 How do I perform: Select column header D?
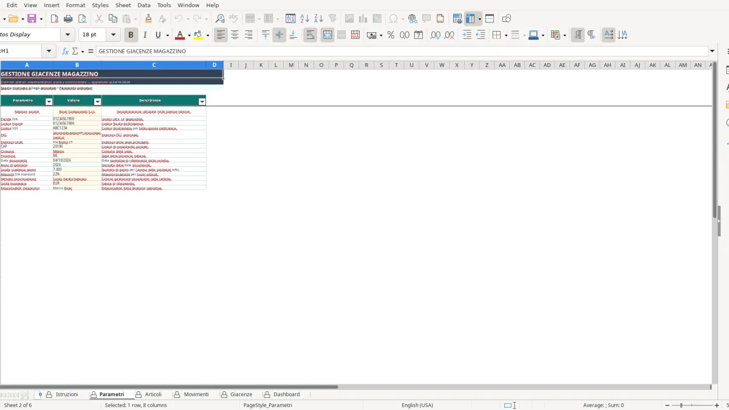[x=215, y=65]
